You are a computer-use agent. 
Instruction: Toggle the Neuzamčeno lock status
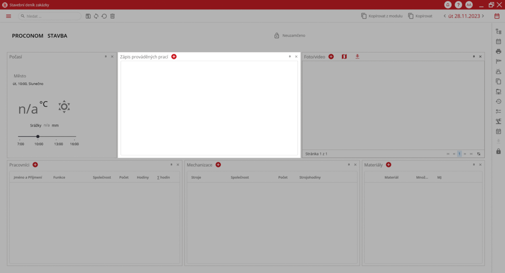(x=290, y=36)
